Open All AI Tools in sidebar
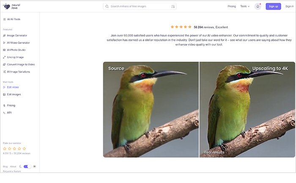Viewport: 296px width, 183px height. 12,19
